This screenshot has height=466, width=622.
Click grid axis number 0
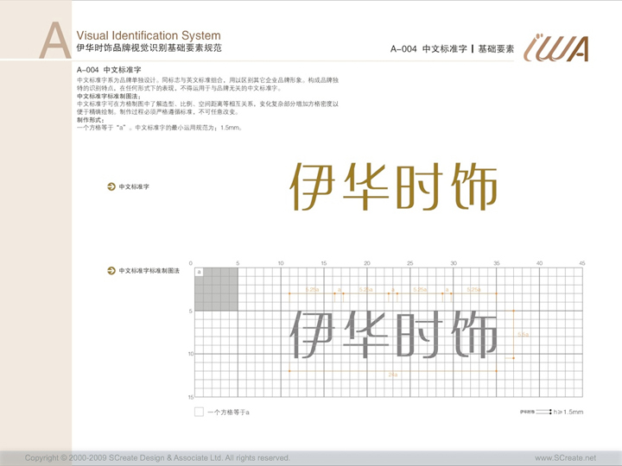191,263
